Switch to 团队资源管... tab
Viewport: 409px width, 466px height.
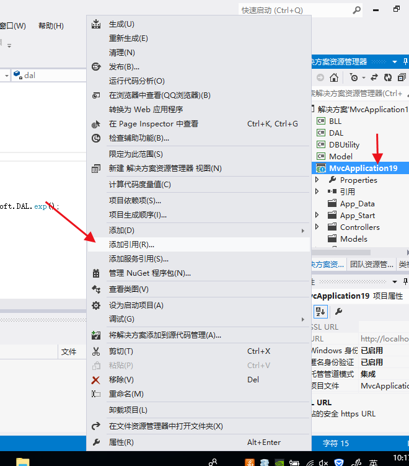[x=372, y=264]
